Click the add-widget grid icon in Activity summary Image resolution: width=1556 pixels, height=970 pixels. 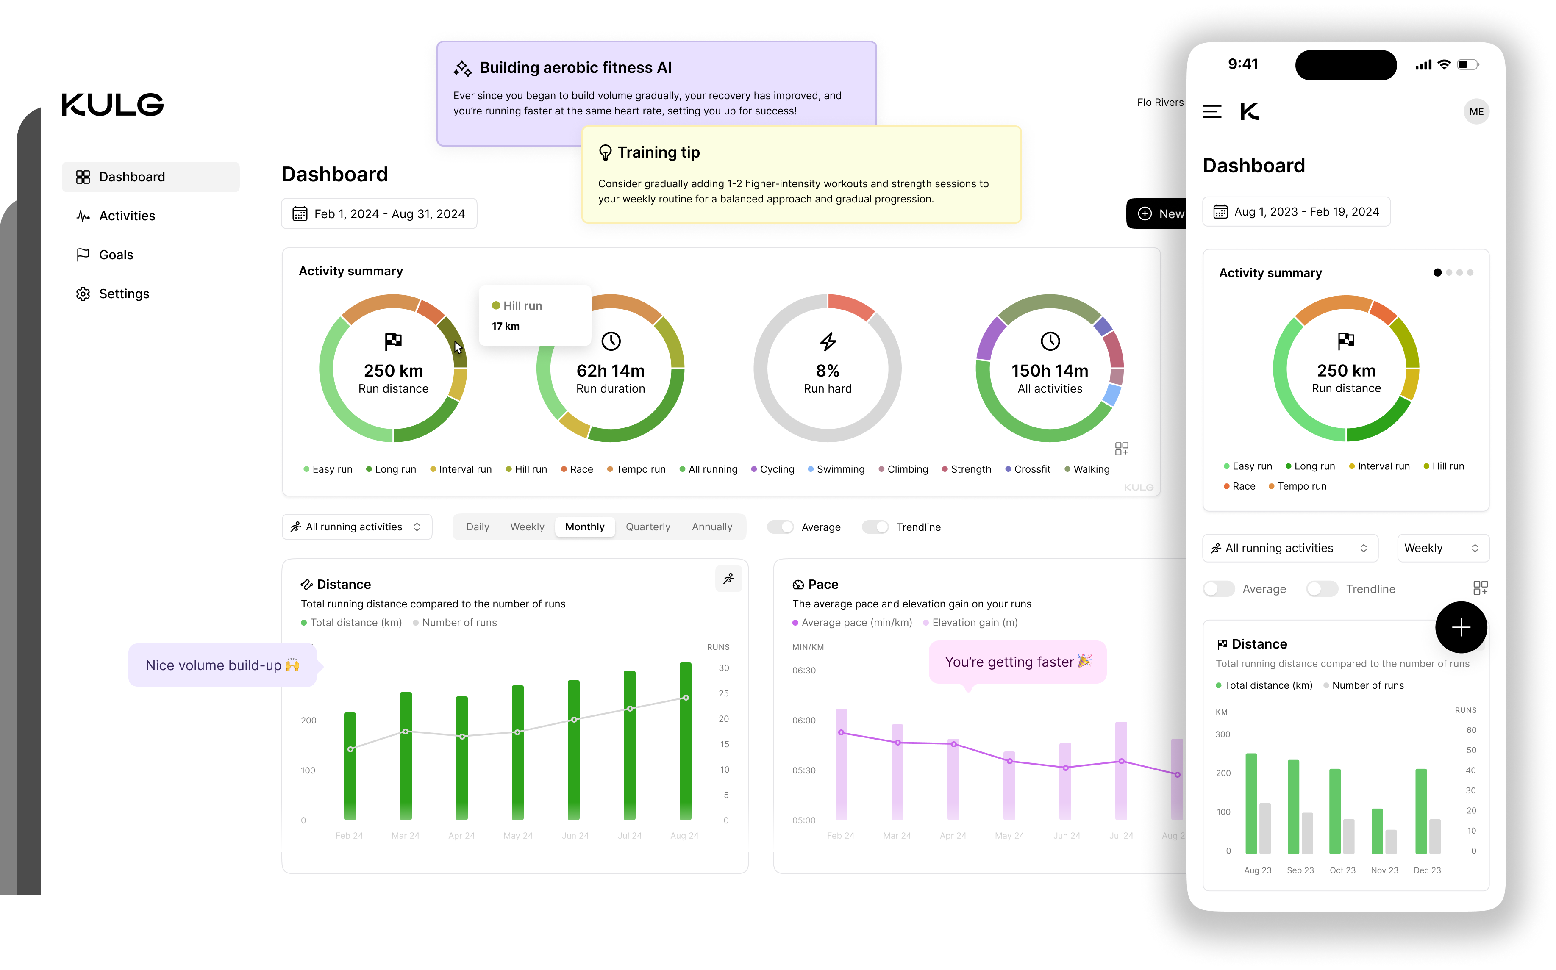pyautogui.click(x=1121, y=449)
